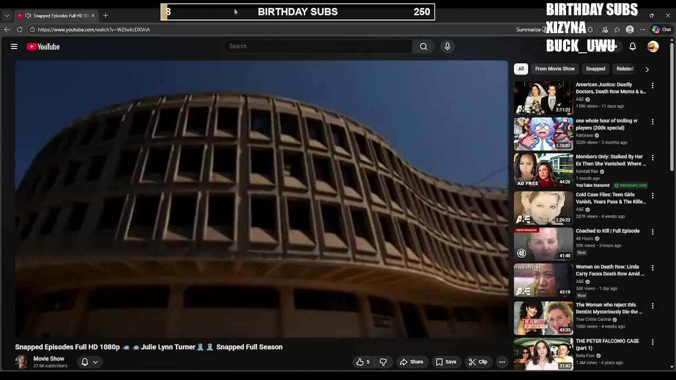
Task: Expand the subscription notification dropdown arrow
Action: [x=96, y=362]
